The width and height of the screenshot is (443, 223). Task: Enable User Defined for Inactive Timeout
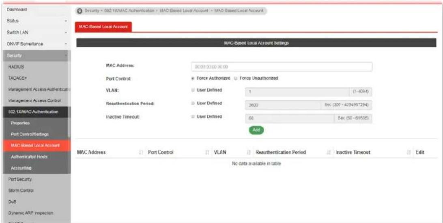point(193,117)
